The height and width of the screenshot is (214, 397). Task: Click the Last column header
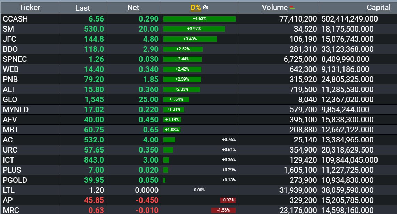click(82, 8)
